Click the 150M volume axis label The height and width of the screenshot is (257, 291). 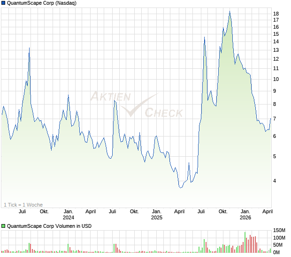point(279,230)
